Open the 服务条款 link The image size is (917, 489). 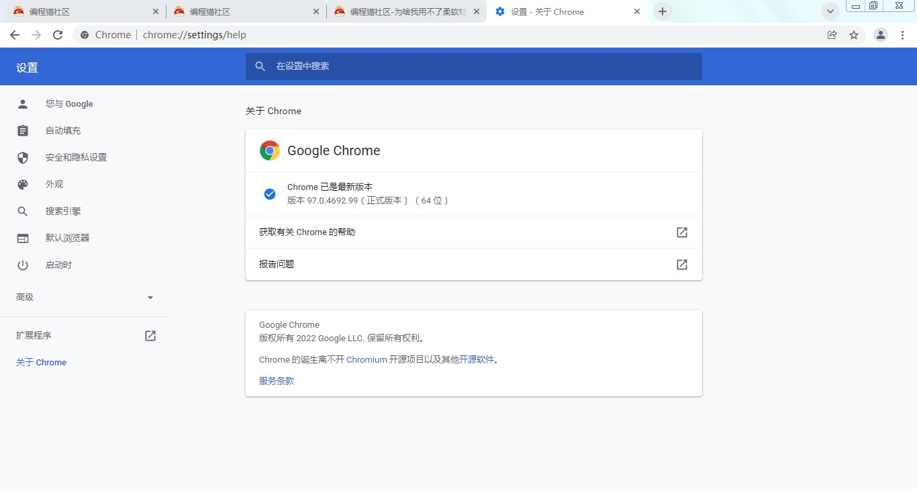277,381
